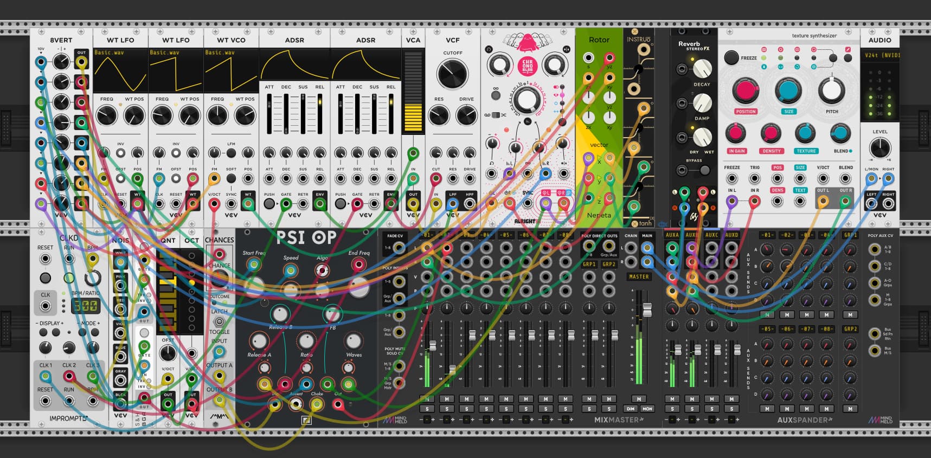Mute track 01 on MixMaster

[x=427, y=399]
